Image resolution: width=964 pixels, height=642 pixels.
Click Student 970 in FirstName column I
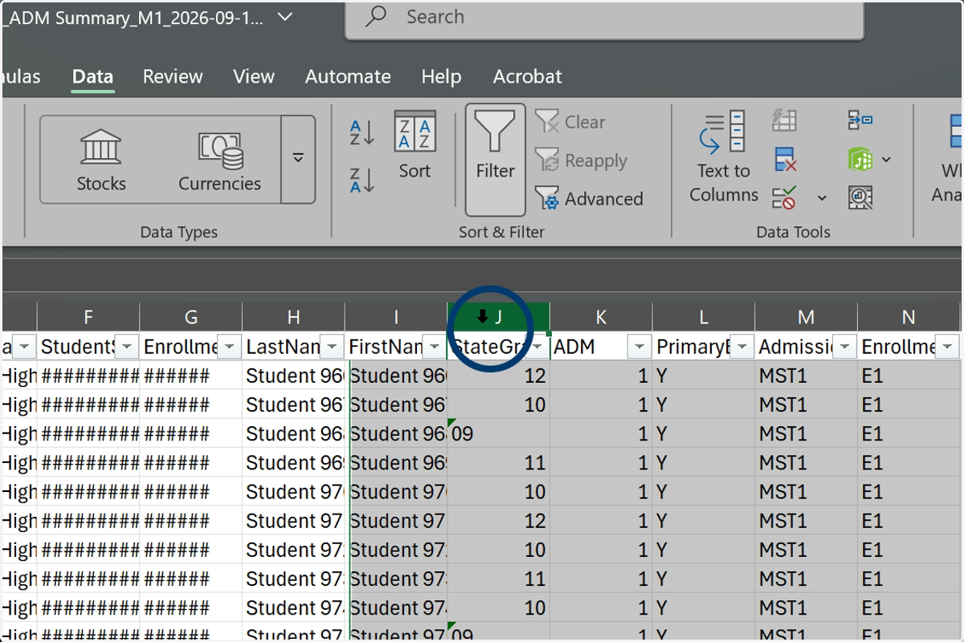tap(396, 492)
